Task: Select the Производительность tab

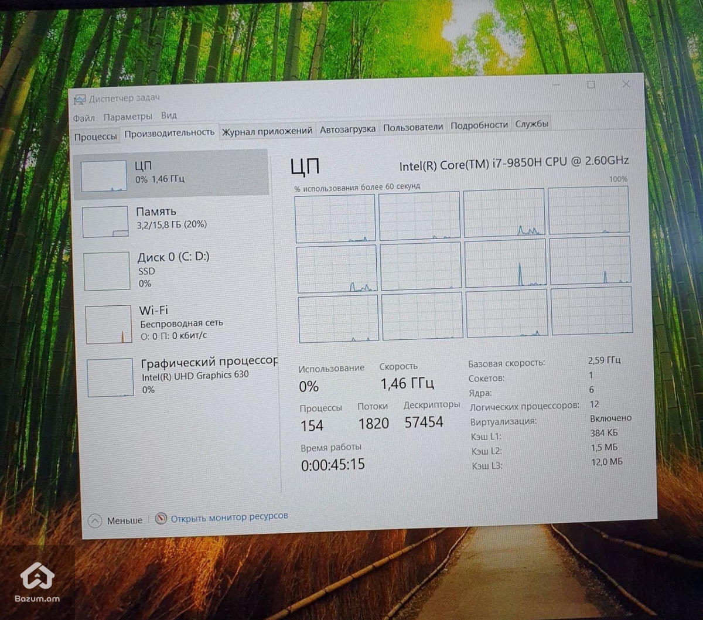Action: point(169,133)
